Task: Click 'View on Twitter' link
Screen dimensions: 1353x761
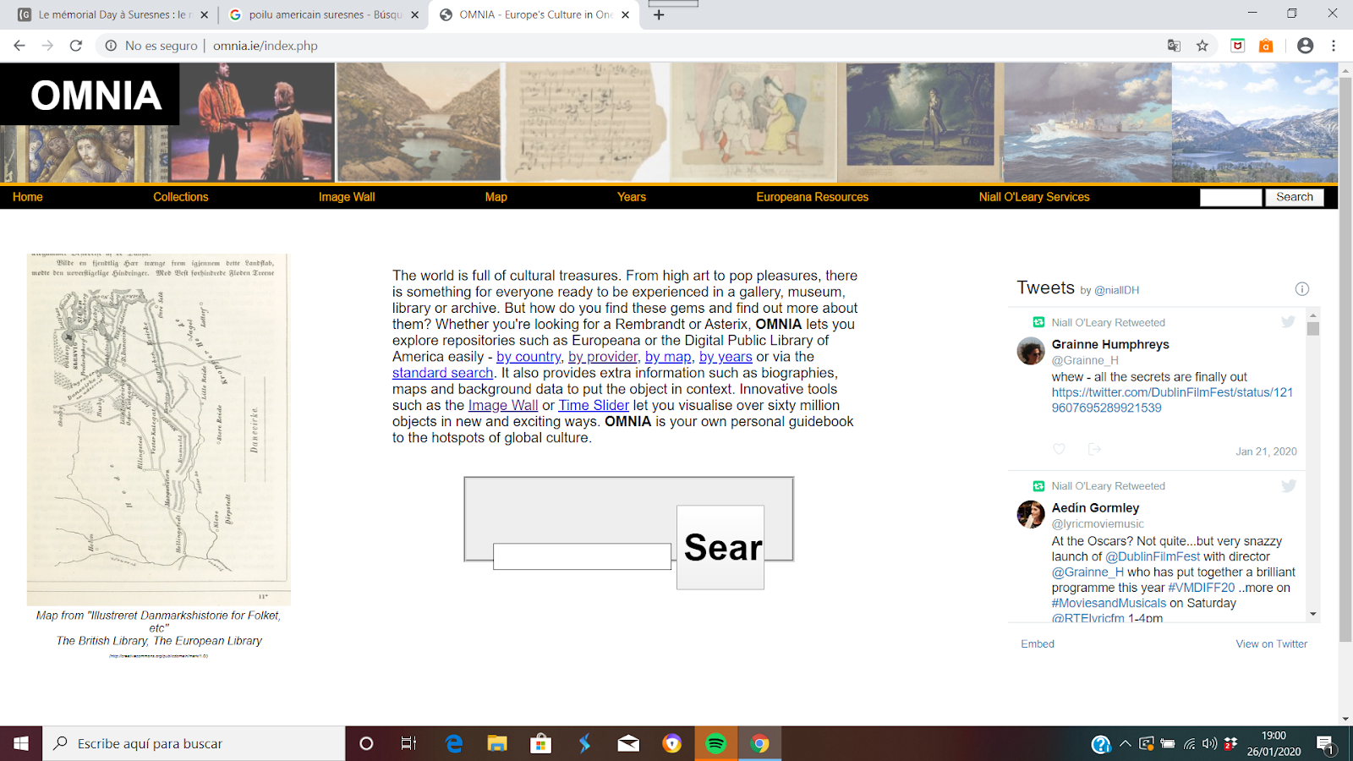Action: click(1271, 643)
